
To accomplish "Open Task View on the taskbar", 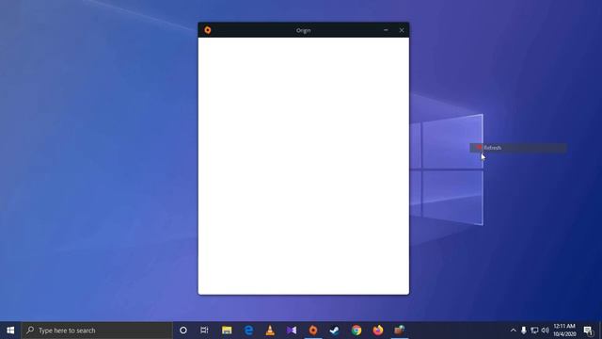I will pos(204,331).
